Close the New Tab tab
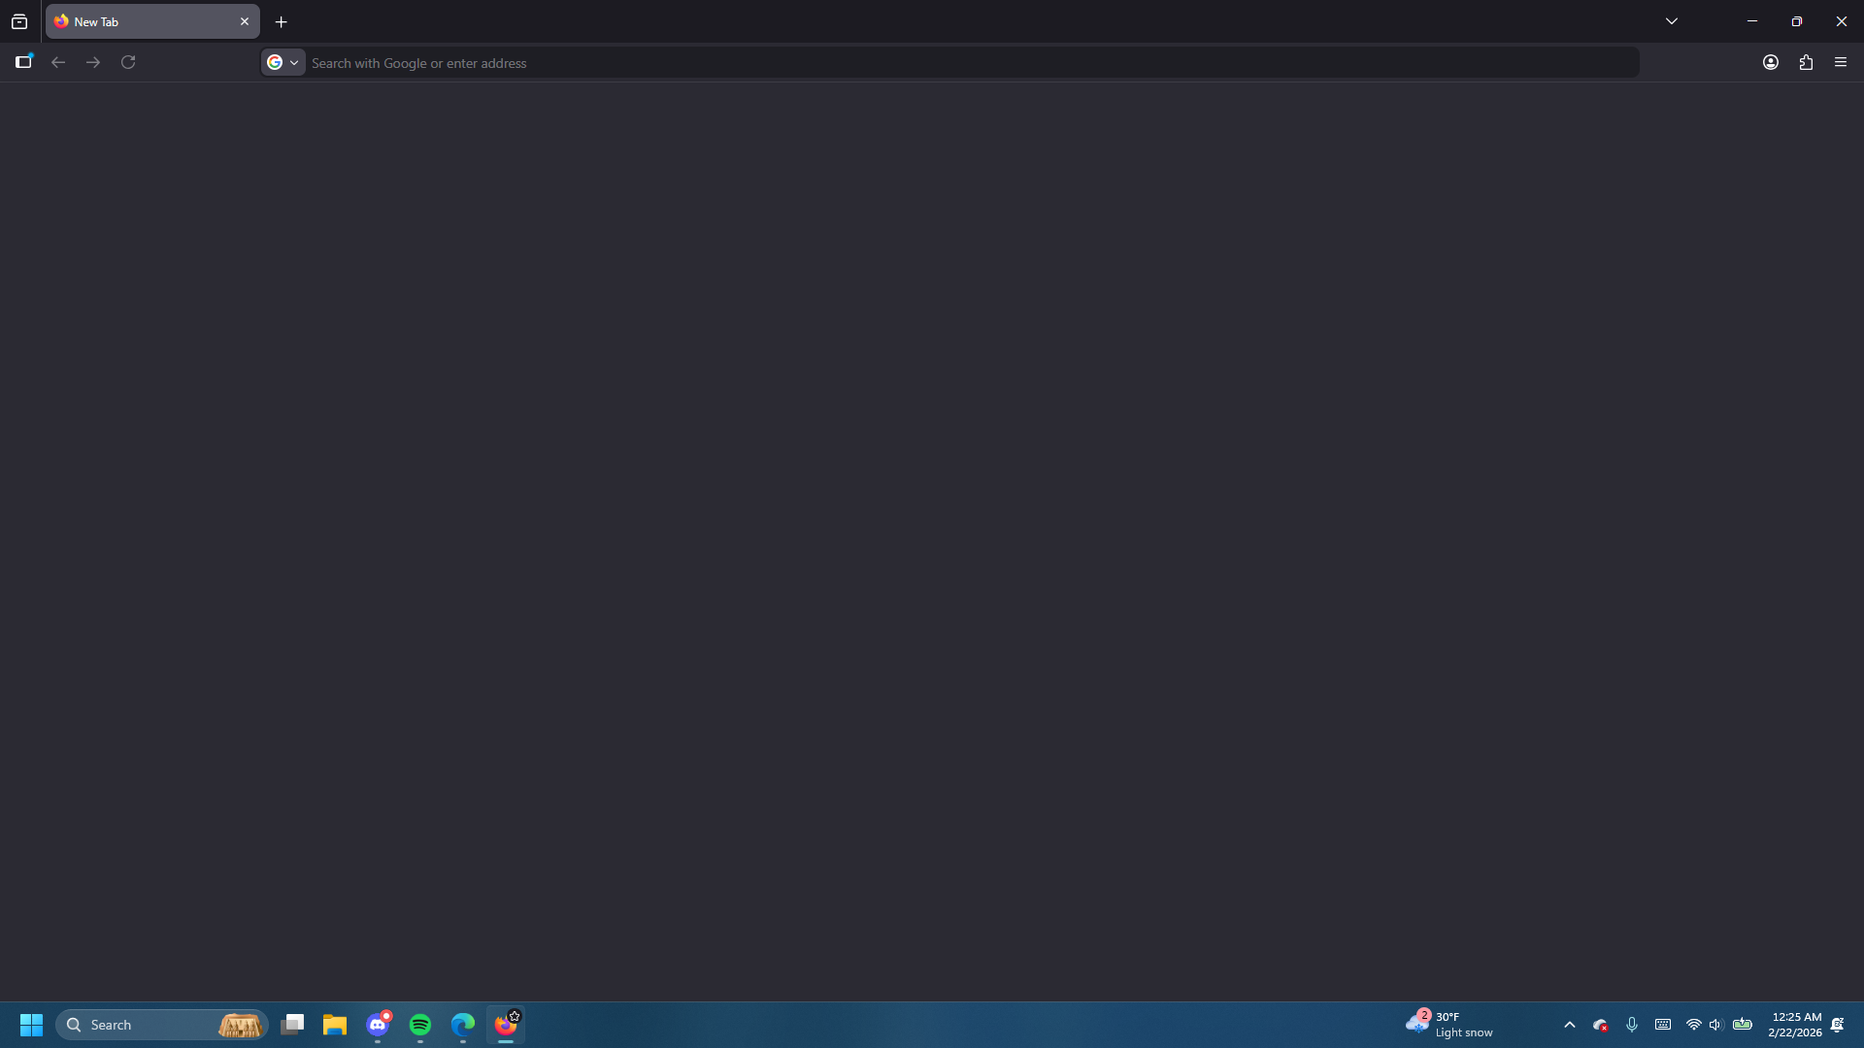This screenshot has width=1864, height=1048. [245, 21]
